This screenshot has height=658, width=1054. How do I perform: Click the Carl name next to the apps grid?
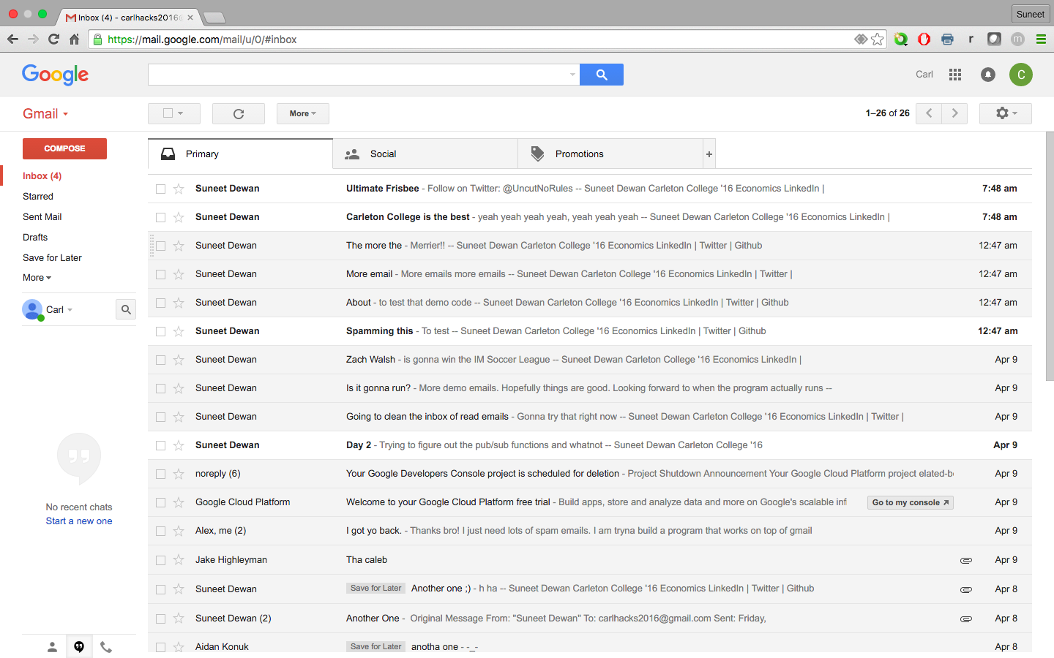click(x=924, y=75)
